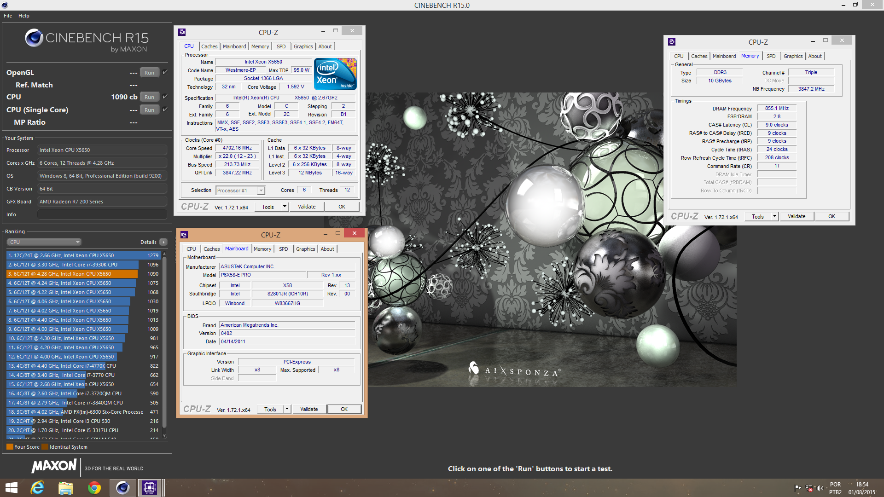The height and width of the screenshot is (497, 884).
Task: Click CPU-Z icon in the CPU tab window title bar
Action: 182,32
